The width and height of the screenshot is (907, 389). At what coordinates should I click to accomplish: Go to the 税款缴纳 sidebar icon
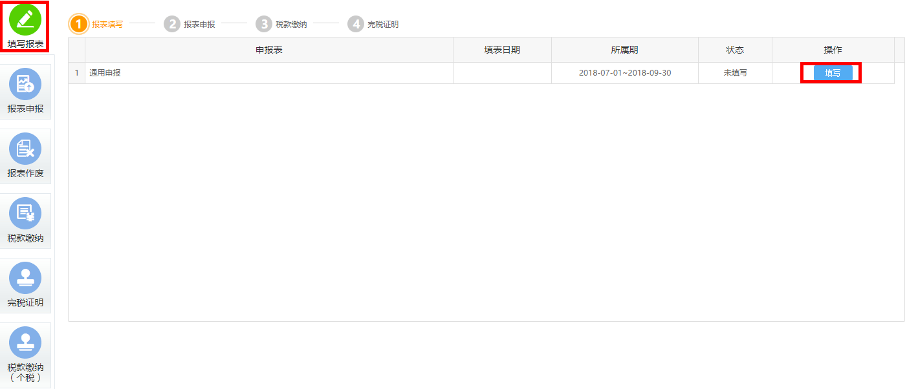pyautogui.click(x=25, y=213)
